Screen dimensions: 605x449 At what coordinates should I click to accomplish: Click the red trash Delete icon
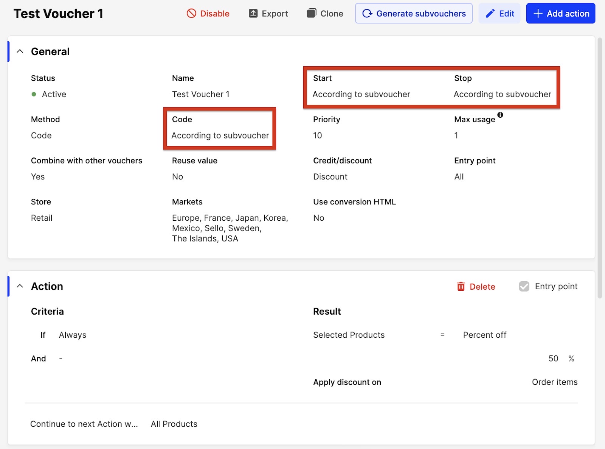461,287
